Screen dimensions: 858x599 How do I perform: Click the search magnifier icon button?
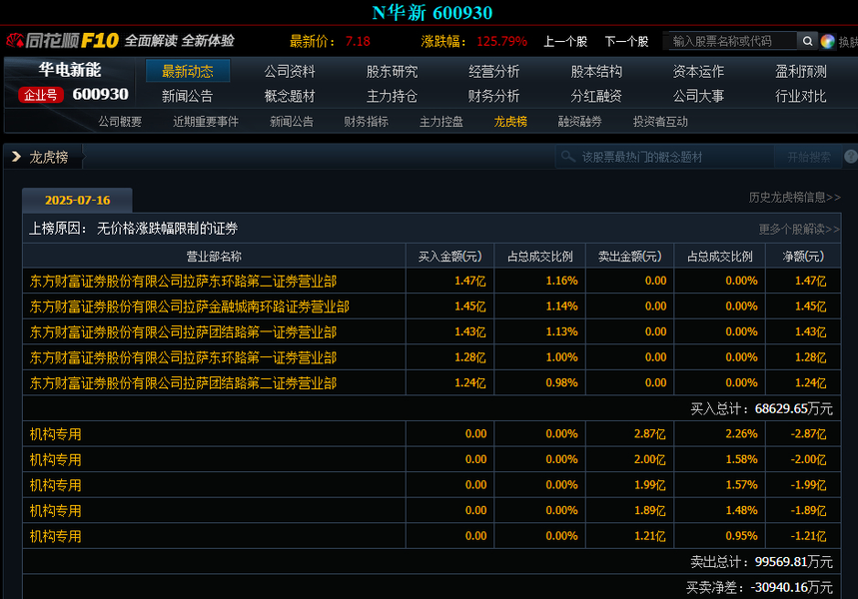807,41
